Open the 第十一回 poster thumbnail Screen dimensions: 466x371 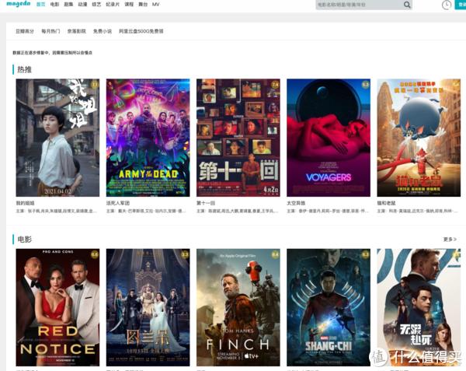click(x=238, y=138)
